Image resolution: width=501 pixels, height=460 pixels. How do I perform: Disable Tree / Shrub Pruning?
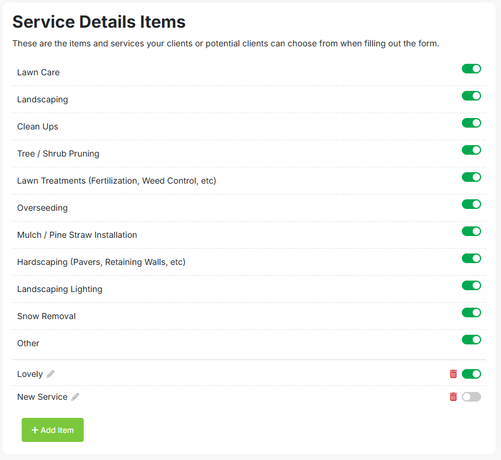click(x=471, y=150)
